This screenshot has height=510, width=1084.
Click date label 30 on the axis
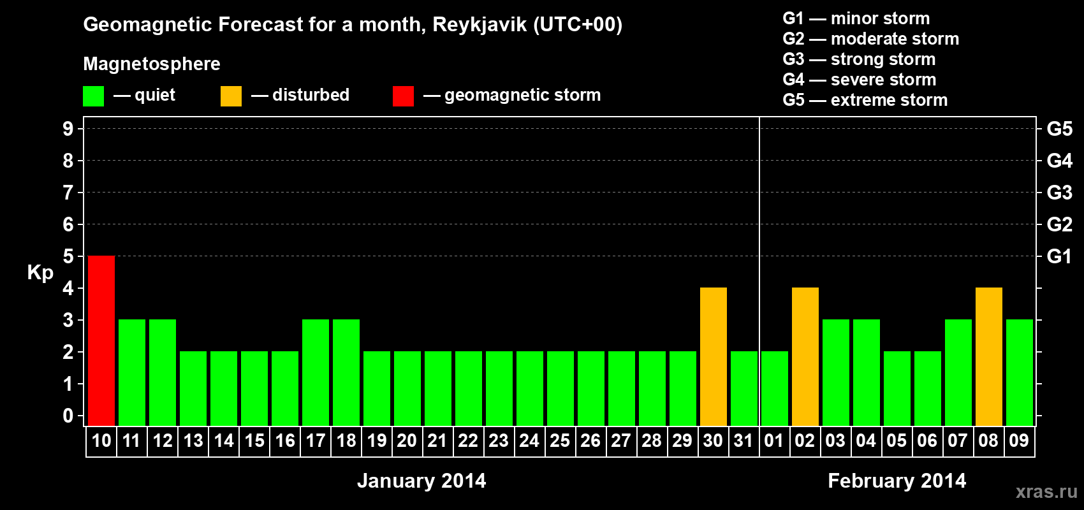(x=714, y=441)
